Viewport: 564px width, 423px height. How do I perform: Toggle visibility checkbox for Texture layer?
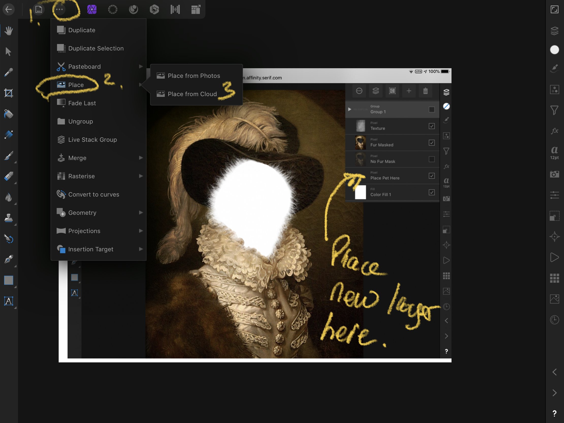pos(431,126)
